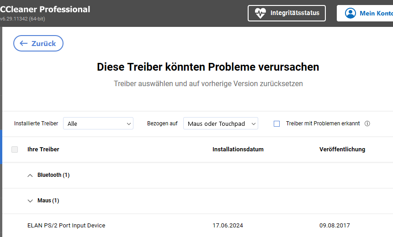Click the heart pulse icon in Integritätsstatus
The width and height of the screenshot is (393, 237).
(260, 13)
